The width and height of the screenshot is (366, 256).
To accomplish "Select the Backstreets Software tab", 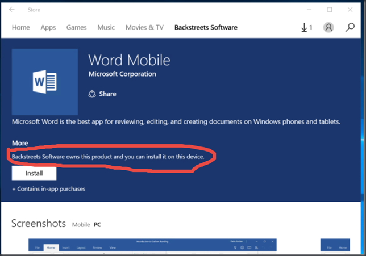I will tap(206, 27).
